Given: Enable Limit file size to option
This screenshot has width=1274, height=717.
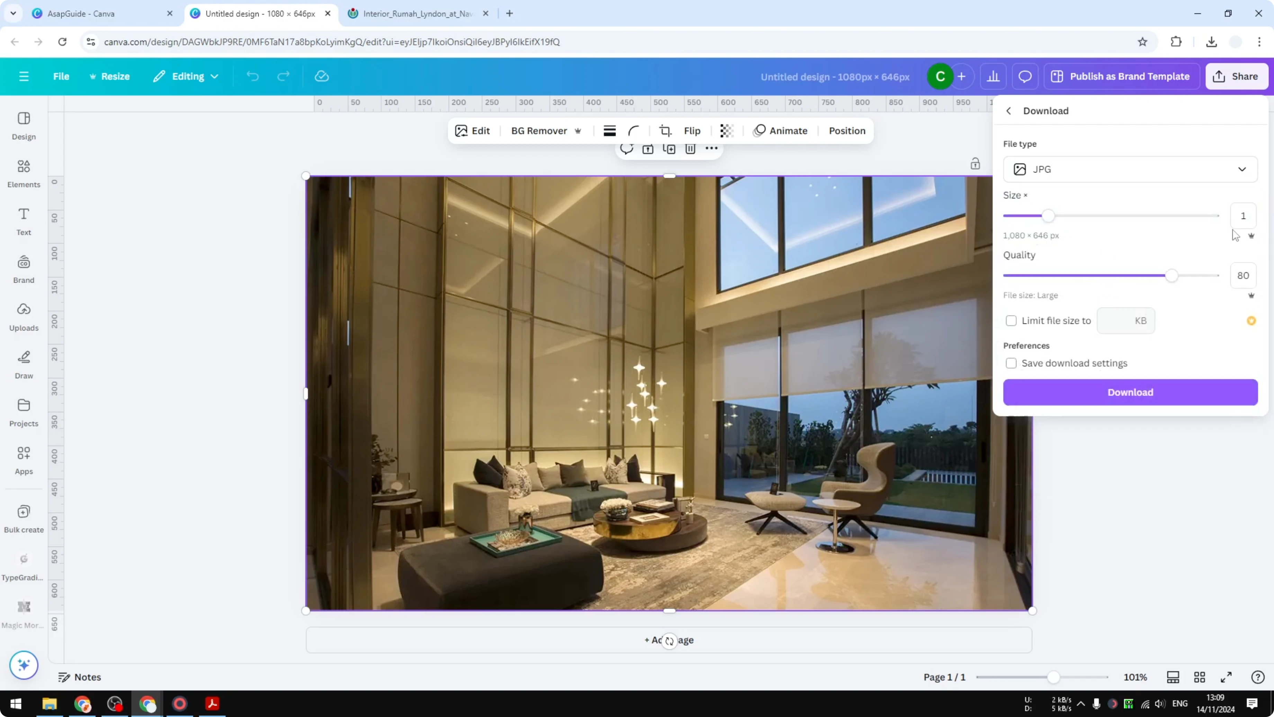Looking at the screenshot, I should (x=1011, y=321).
